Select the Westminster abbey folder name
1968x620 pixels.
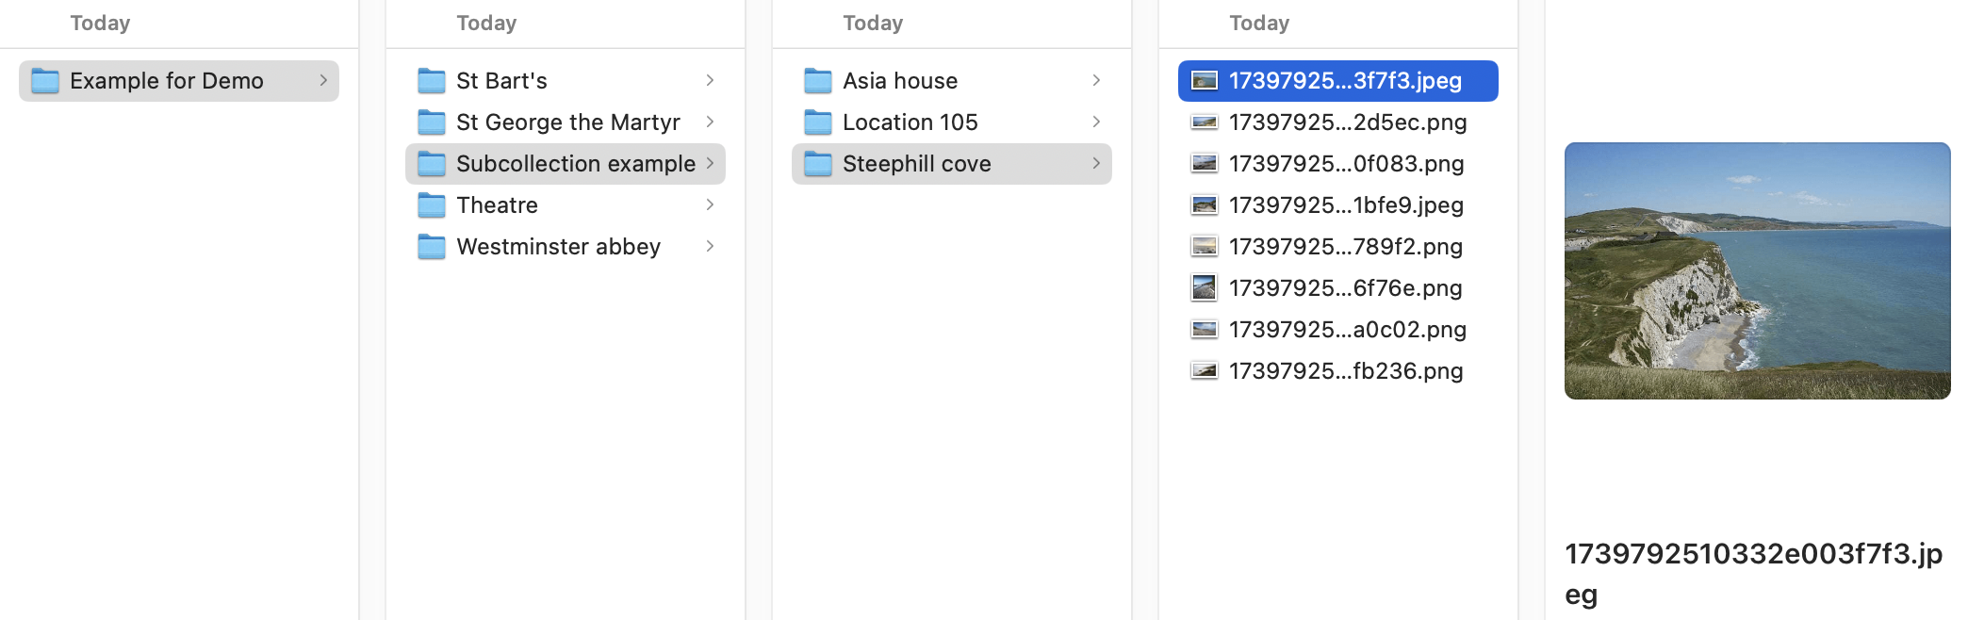[559, 247]
